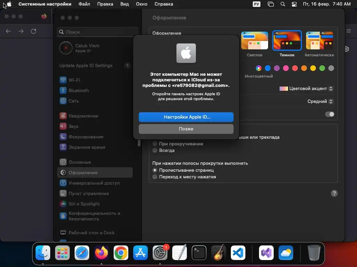357x267 pixels.
Task: Click the Поиск search field
Action: point(98,32)
